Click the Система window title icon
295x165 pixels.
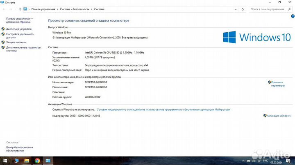tap(2, 2)
